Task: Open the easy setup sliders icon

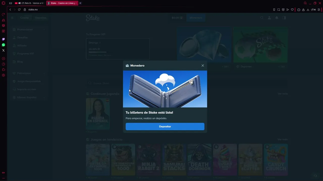Action: coord(319,10)
